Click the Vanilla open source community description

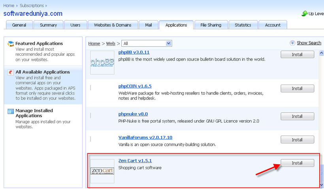[167, 145]
